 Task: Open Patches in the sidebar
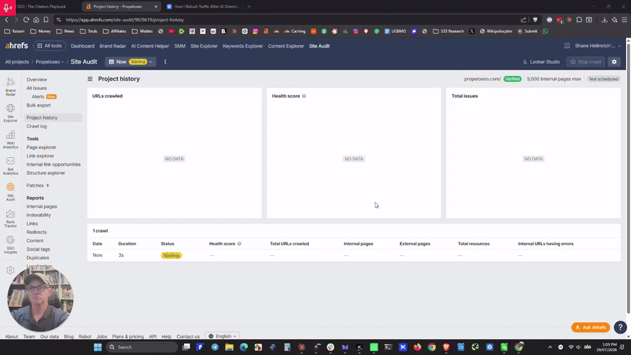[x=38, y=186]
